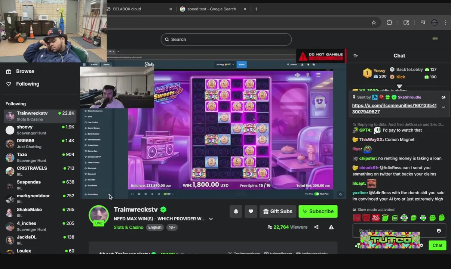
Task: Open the Stake site sidebar hamburger menu
Action: click(x=84, y=64)
